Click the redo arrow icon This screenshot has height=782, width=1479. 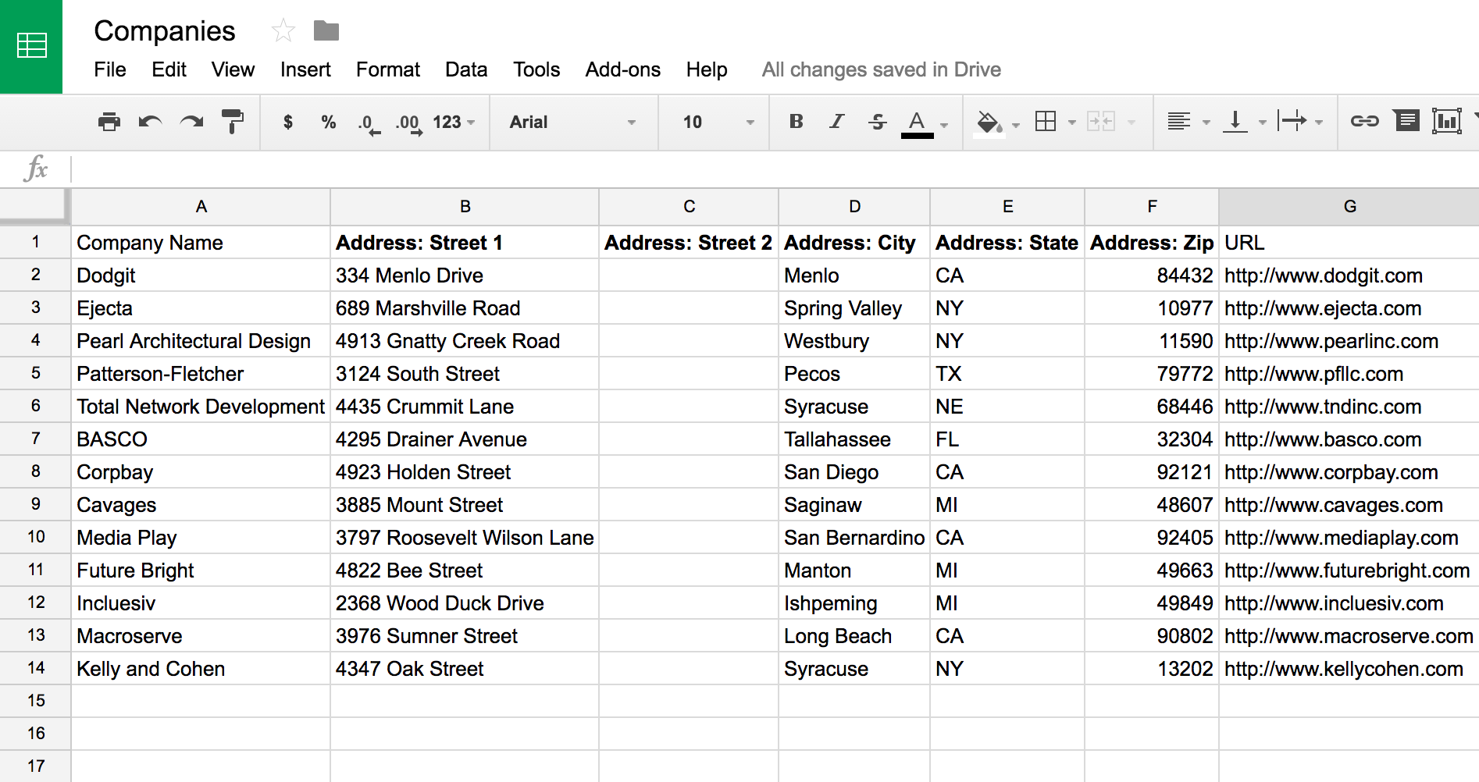(191, 122)
